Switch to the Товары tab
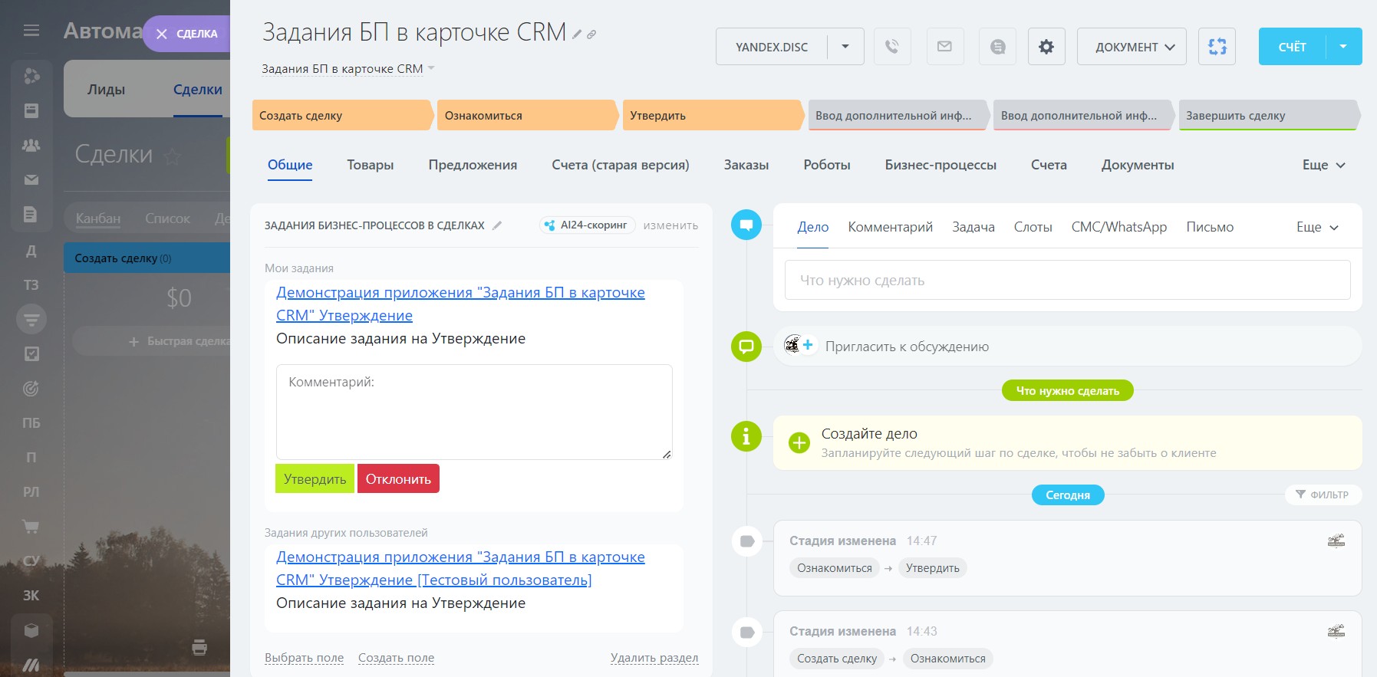This screenshot has width=1377, height=677. tap(370, 165)
